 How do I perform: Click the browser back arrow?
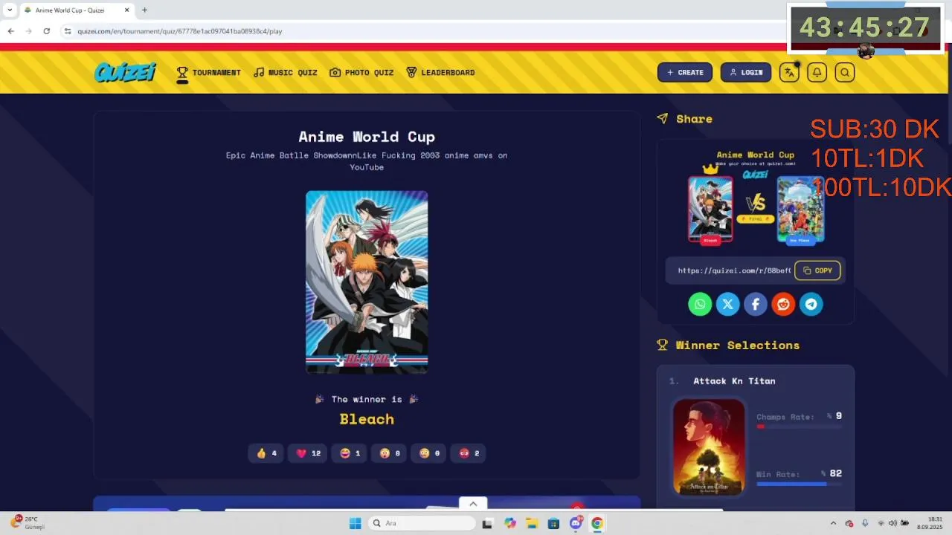10,31
